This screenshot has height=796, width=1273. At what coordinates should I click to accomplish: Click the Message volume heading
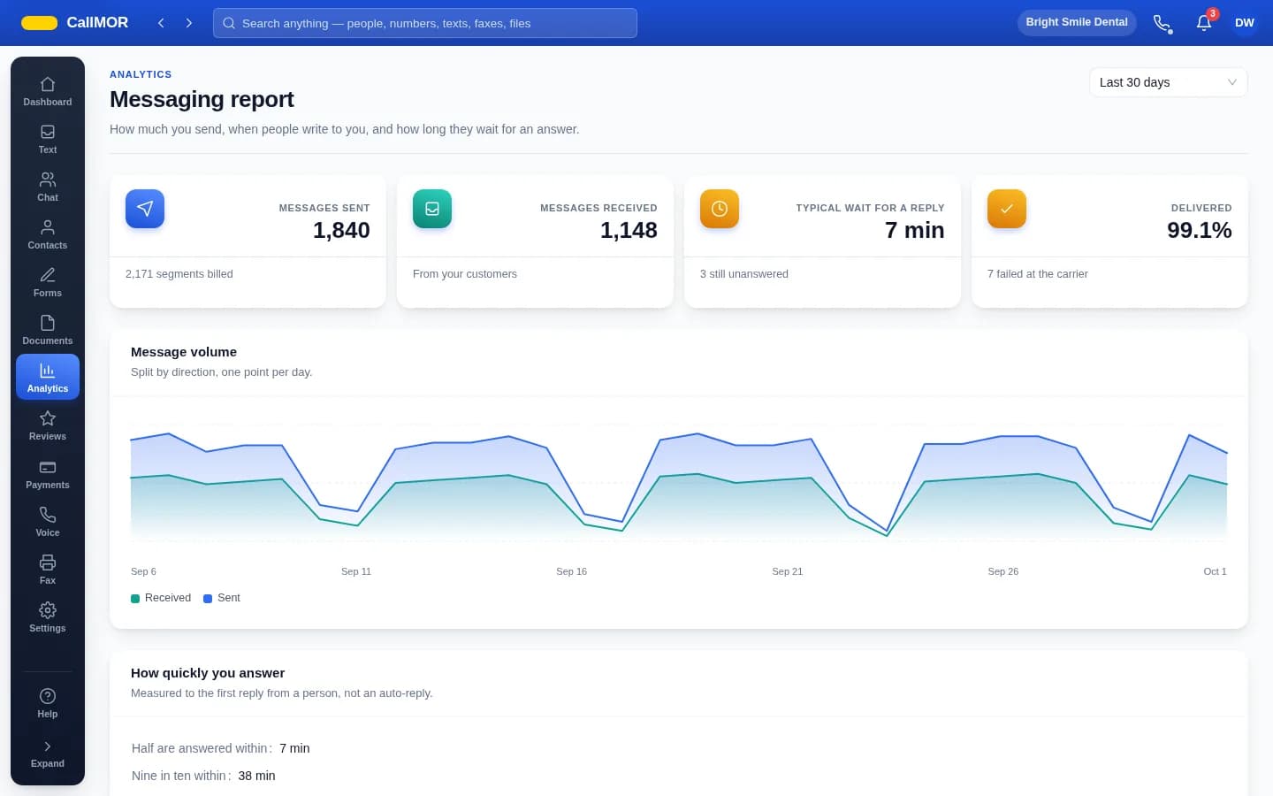click(184, 352)
